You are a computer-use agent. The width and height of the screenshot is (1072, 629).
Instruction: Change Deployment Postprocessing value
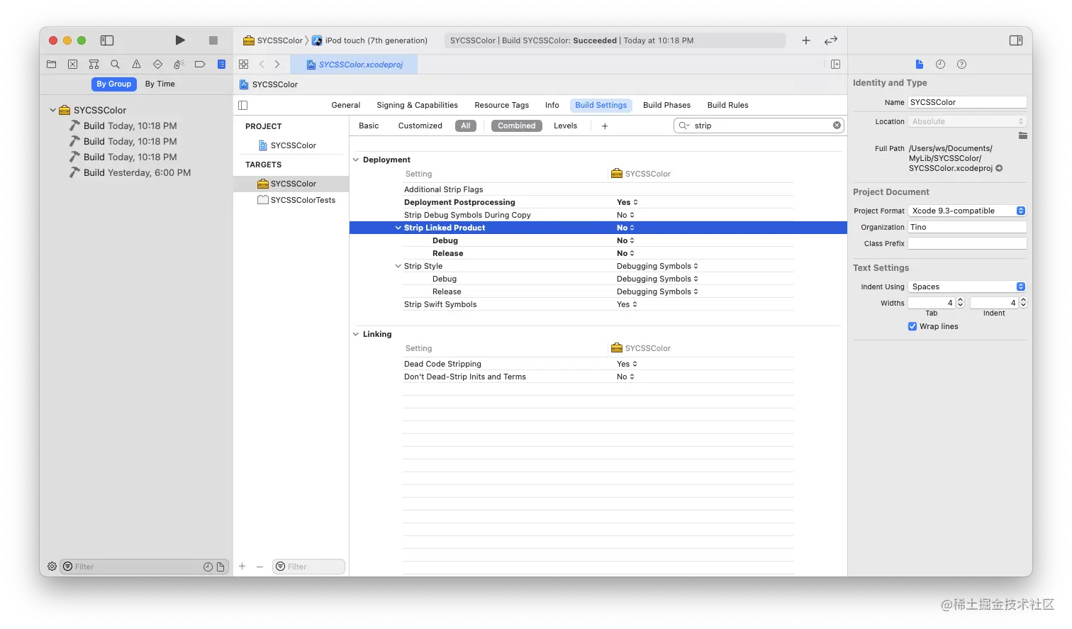tap(627, 202)
